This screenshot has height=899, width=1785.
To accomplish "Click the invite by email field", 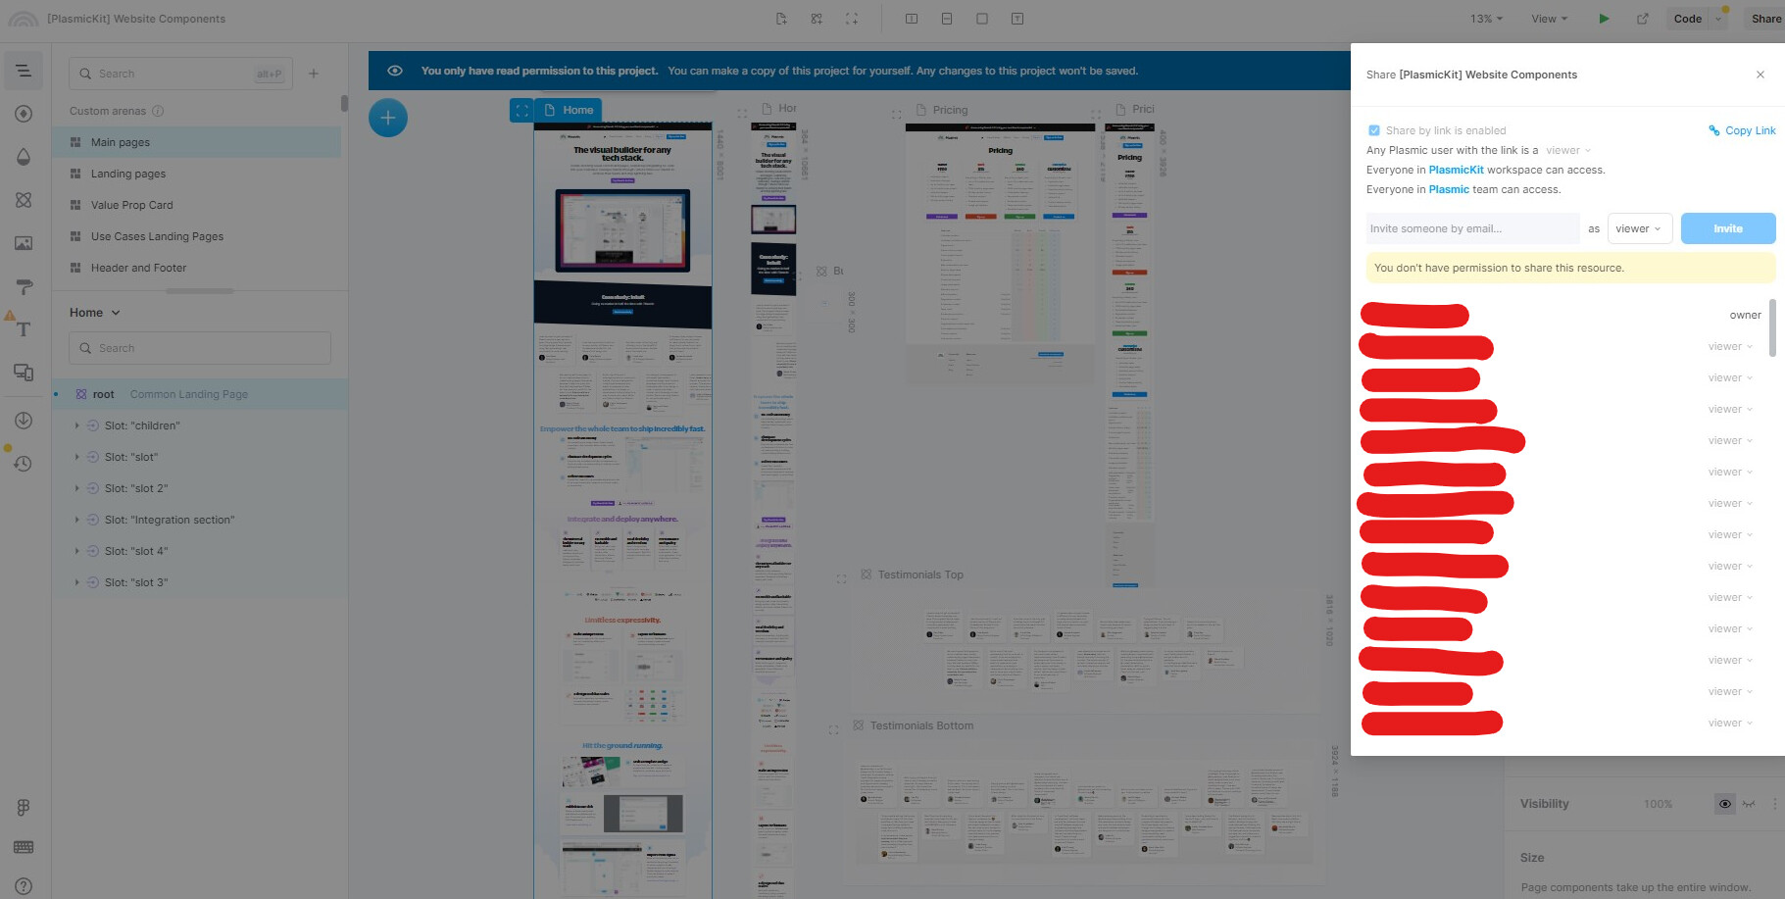I will point(1471,228).
